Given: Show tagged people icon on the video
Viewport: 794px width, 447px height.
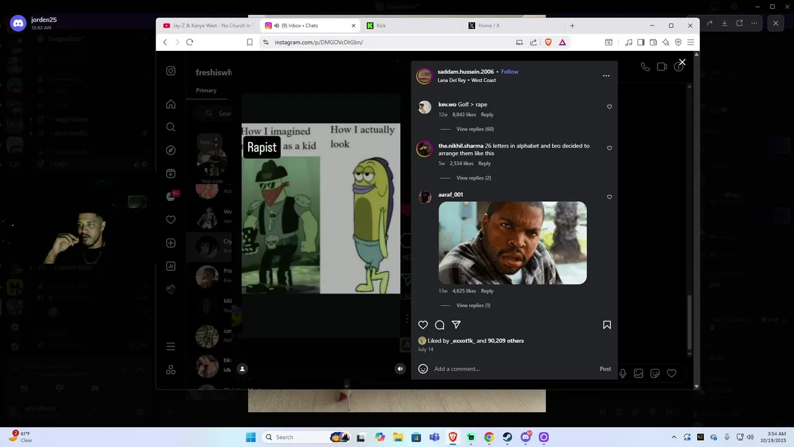Looking at the screenshot, I should coord(243,369).
